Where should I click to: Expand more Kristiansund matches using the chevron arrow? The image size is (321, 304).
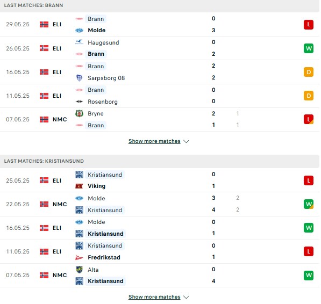tap(186, 297)
